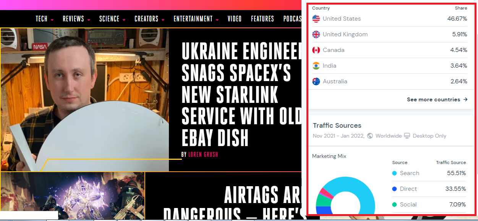The height and width of the screenshot is (221, 478).
Task: Select the Australia country name
Action: (335, 81)
